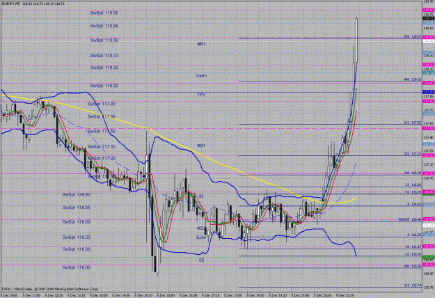This screenshot has height=298, width=435.
Task: Click the 115.75 price axis value
Action: coord(429,287)
